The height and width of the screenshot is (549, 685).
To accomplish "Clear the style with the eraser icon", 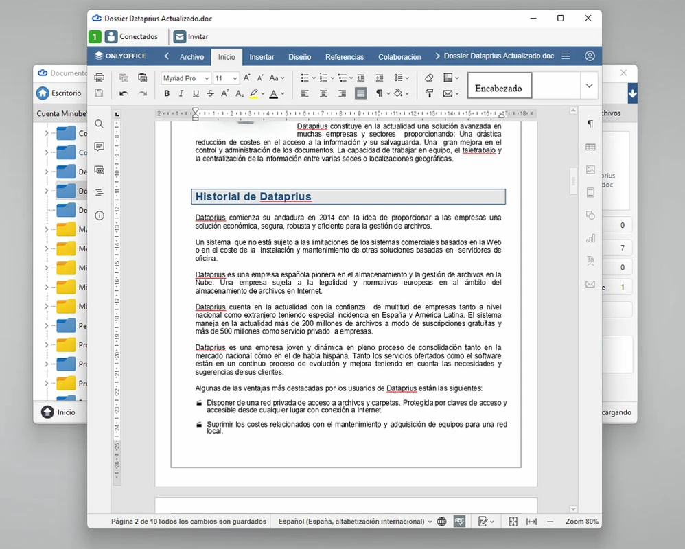I will (429, 78).
